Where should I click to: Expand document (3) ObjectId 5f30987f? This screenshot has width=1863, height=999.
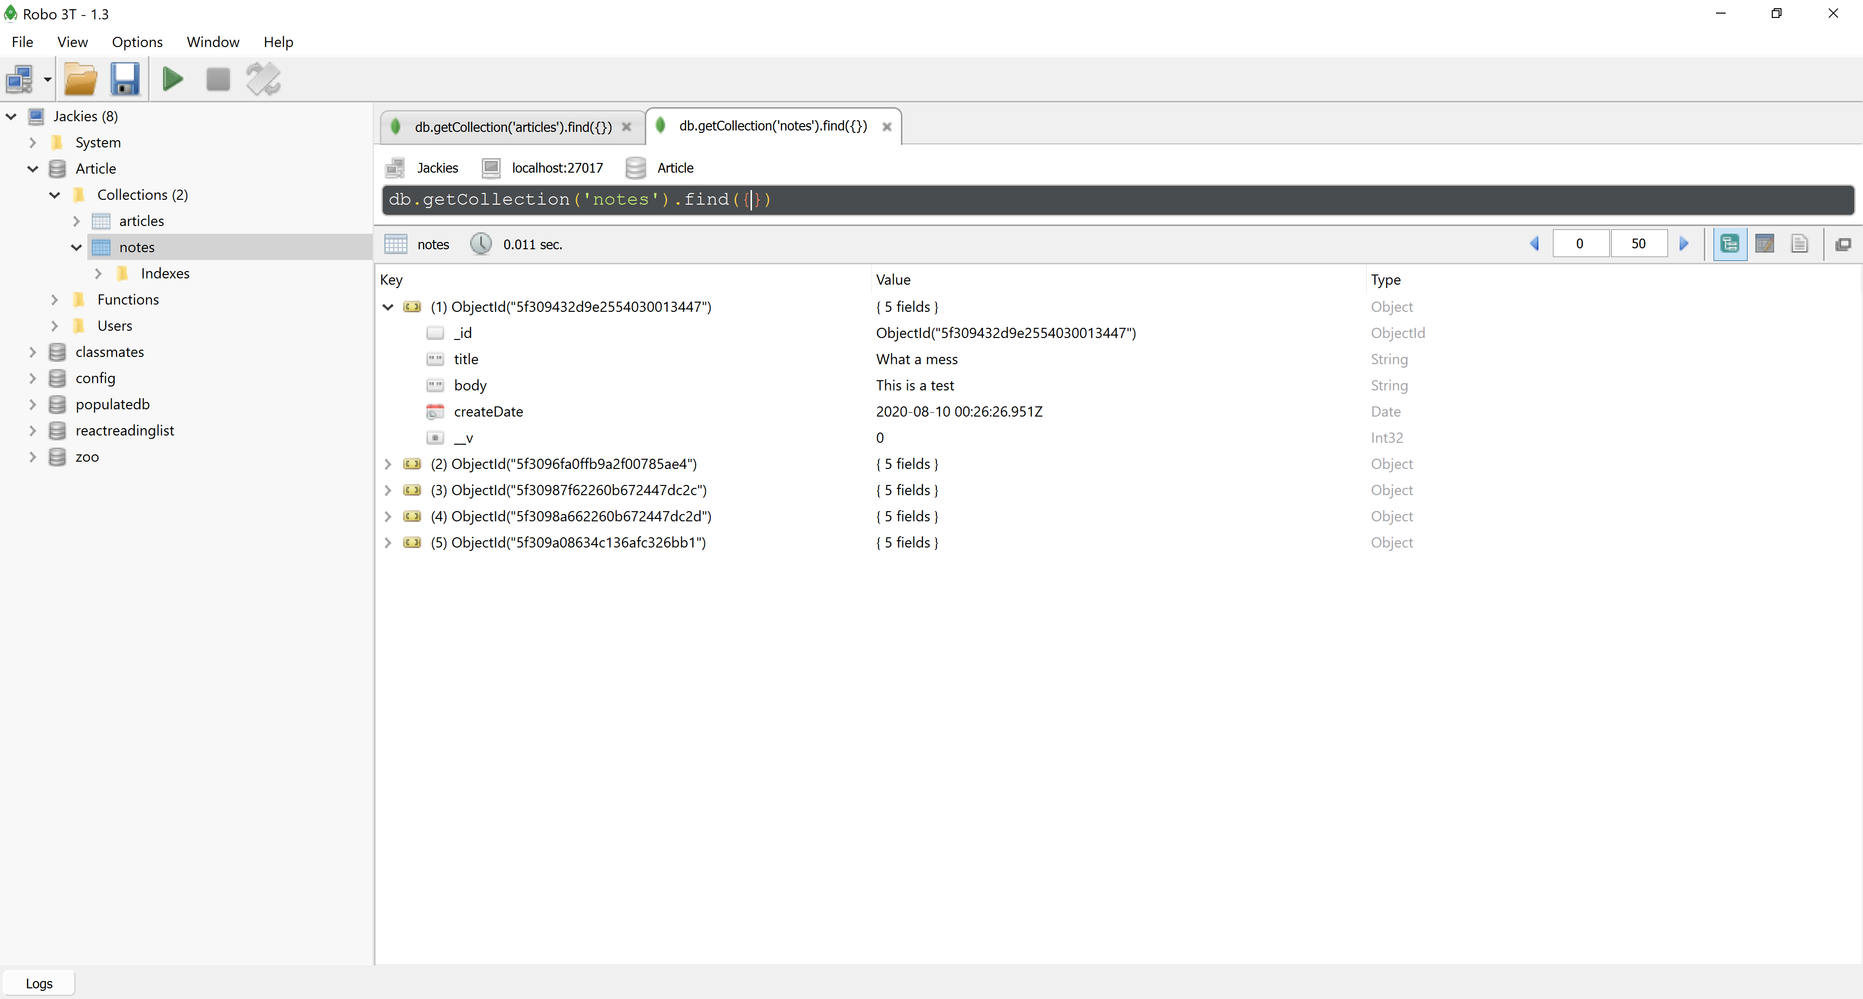point(388,490)
